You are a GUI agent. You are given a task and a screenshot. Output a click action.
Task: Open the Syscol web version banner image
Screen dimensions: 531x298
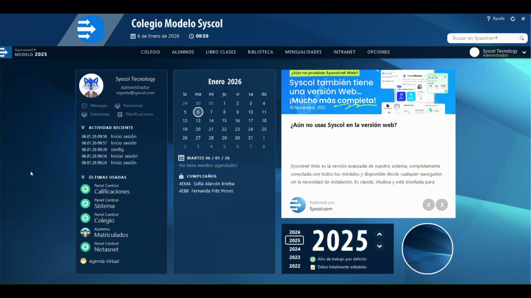pyautogui.click(x=368, y=92)
